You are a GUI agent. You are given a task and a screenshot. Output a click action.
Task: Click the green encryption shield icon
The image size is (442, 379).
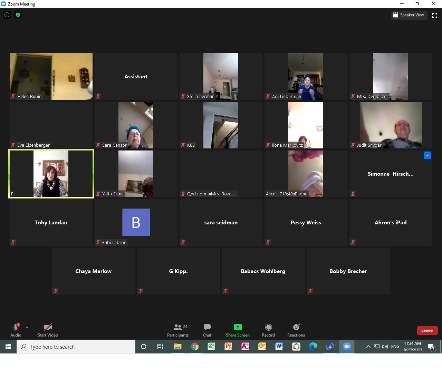click(x=18, y=15)
